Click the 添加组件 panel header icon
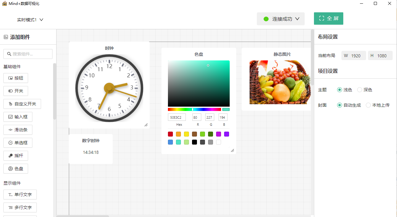Screen dimensions: 397x217 pyautogui.click(x=6, y=37)
